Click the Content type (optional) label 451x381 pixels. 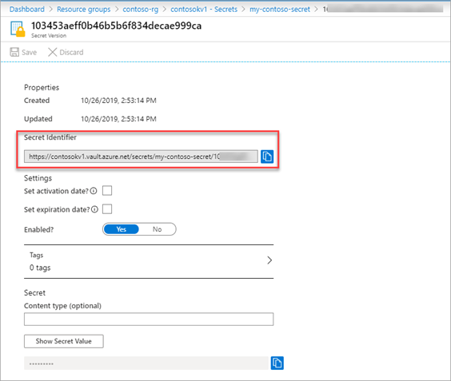click(62, 306)
